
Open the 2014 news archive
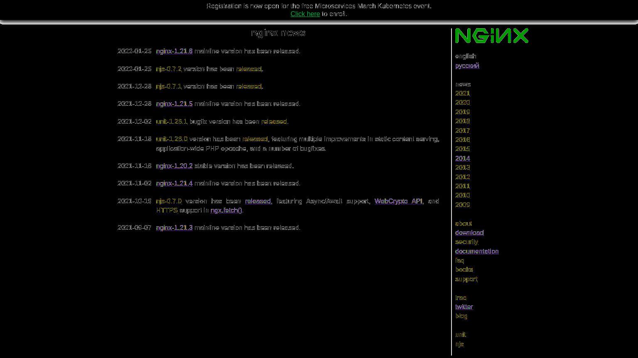(x=463, y=159)
